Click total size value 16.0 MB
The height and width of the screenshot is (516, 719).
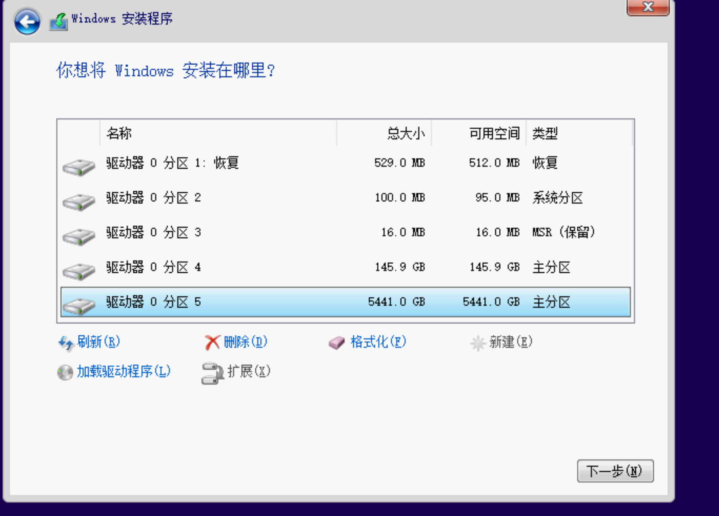pos(403,233)
